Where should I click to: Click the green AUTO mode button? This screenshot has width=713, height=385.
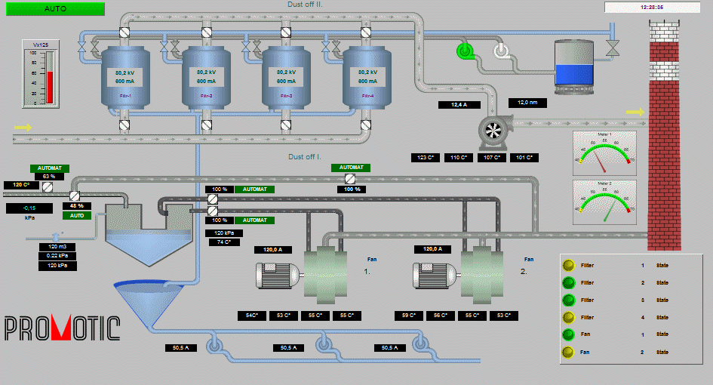pos(55,9)
